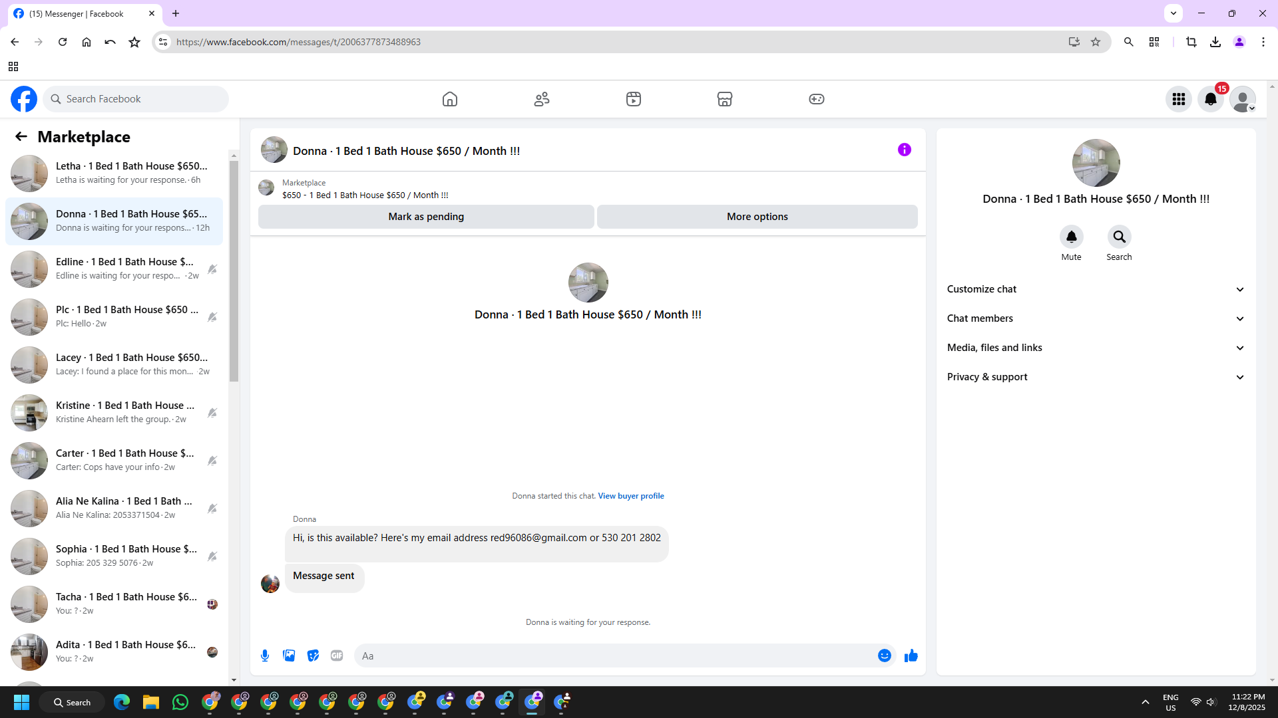Screen dimensions: 1278x718
Task: Open the clock showing 11:22 PM
Action: pyautogui.click(x=1248, y=702)
